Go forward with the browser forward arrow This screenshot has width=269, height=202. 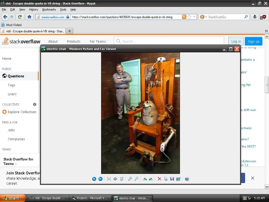tap(12, 17)
